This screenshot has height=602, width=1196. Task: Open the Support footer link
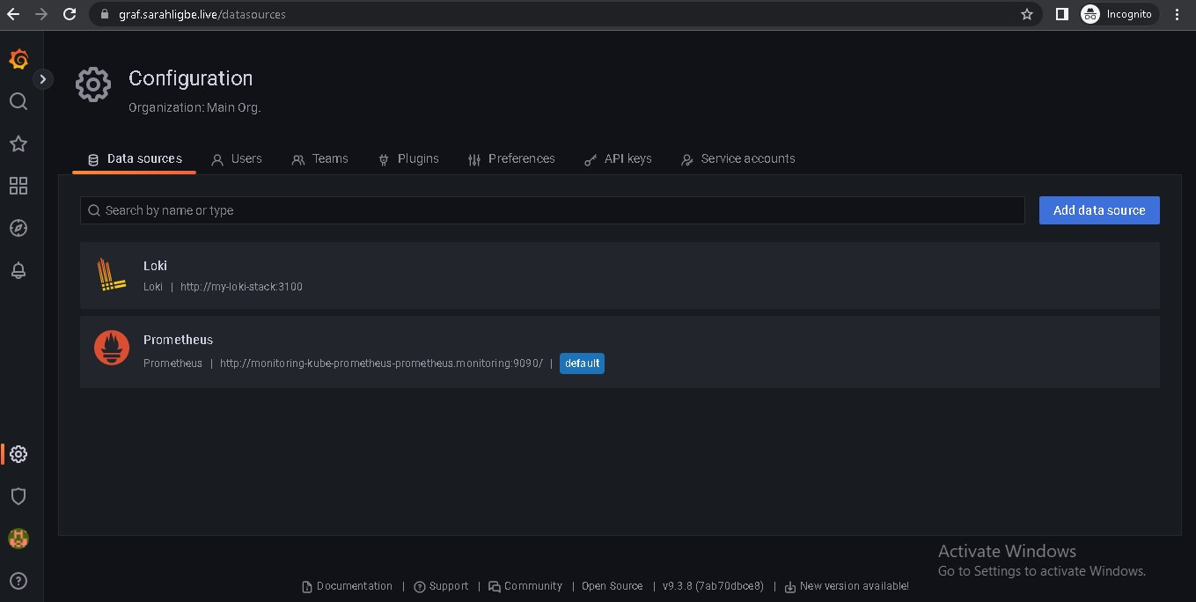click(442, 586)
